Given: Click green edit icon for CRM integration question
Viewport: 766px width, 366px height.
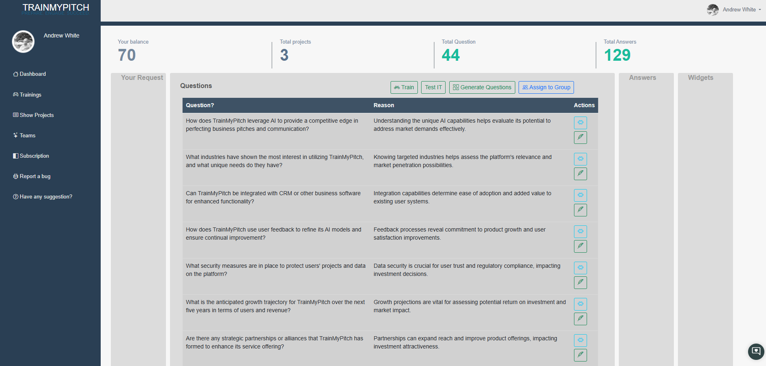Looking at the screenshot, I should (581, 210).
